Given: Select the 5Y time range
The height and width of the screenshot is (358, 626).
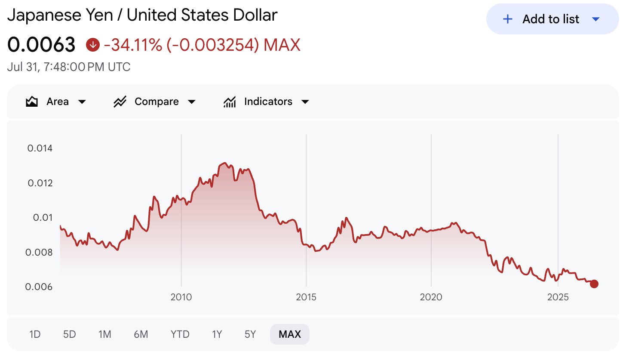Looking at the screenshot, I should click(x=250, y=334).
